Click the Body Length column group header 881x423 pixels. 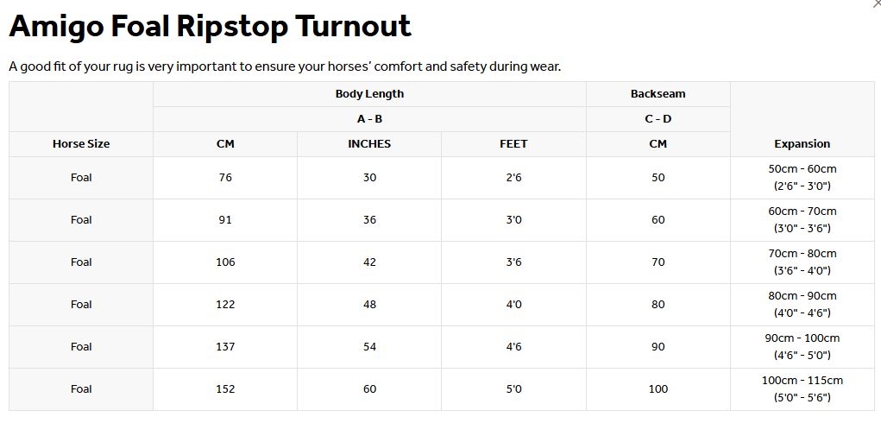click(x=369, y=94)
